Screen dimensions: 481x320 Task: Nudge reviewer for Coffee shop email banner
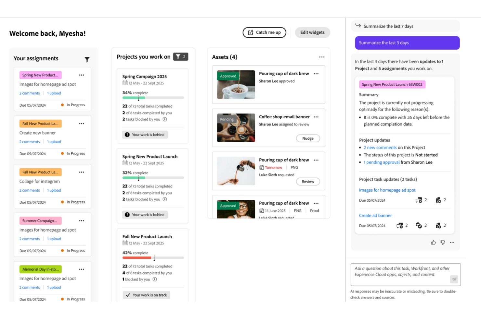tap(308, 138)
